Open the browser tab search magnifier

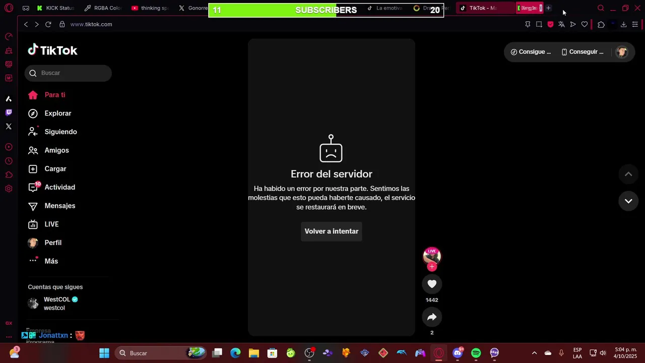[601, 8]
